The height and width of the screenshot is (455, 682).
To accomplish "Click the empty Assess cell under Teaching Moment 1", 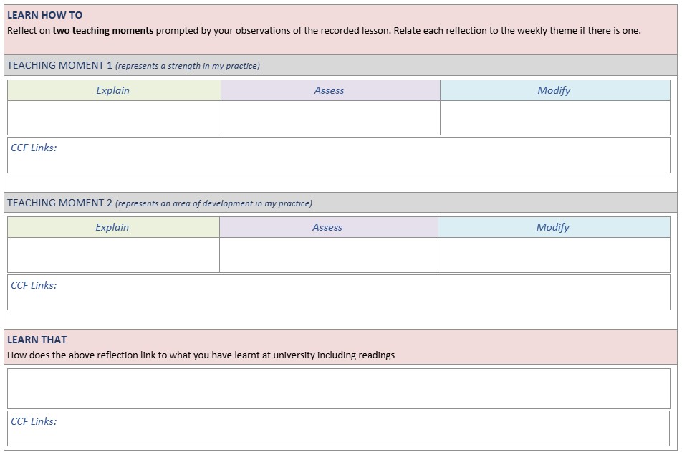I will pyautogui.click(x=330, y=118).
